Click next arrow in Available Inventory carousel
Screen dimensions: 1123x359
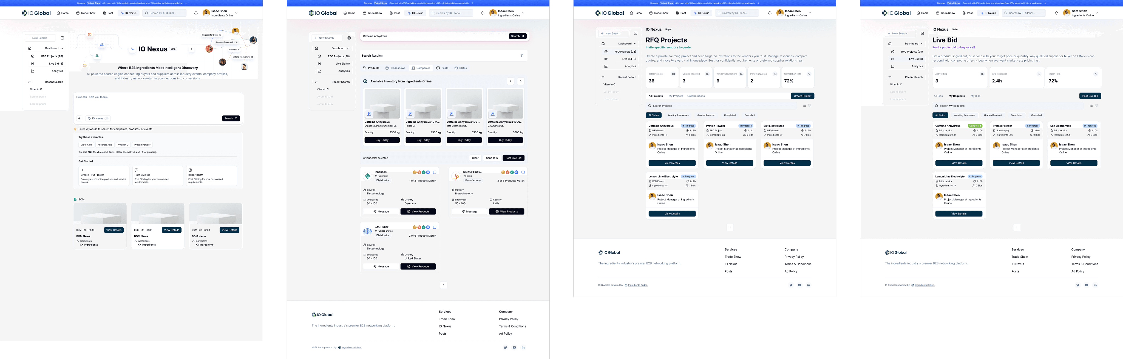[521, 82]
